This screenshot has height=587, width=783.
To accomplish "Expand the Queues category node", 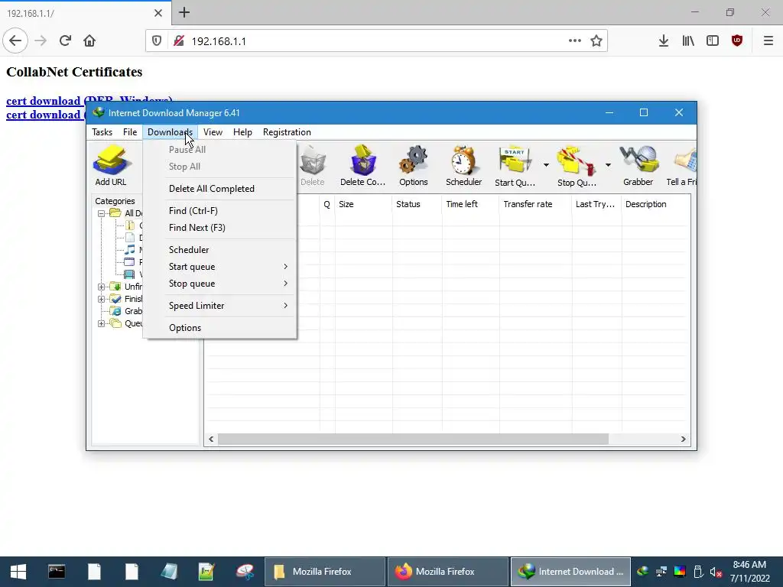I will (101, 323).
